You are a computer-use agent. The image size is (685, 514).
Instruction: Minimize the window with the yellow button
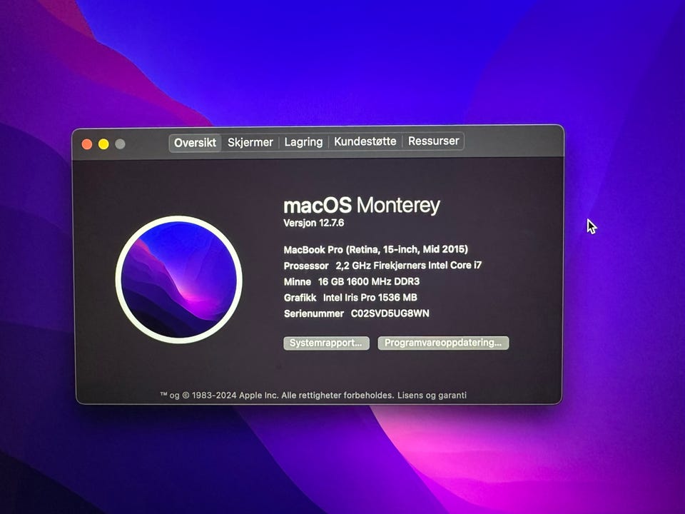pyautogui.click(x=103, y=144)
